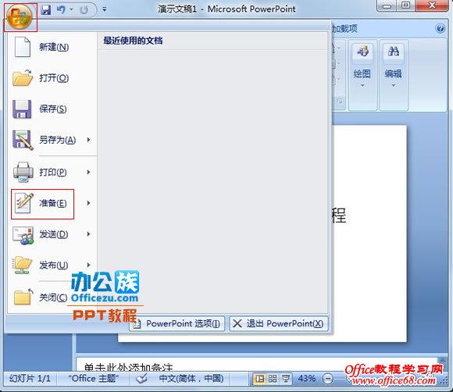Image resolution: width=453 pixels, height=392 pixels.
Task: Click 退出 PowerPoint(X) button
Action: 279,323
